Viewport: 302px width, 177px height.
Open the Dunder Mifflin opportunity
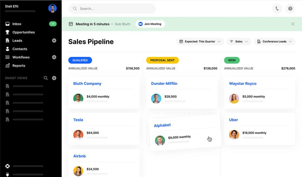pos(164,83)
